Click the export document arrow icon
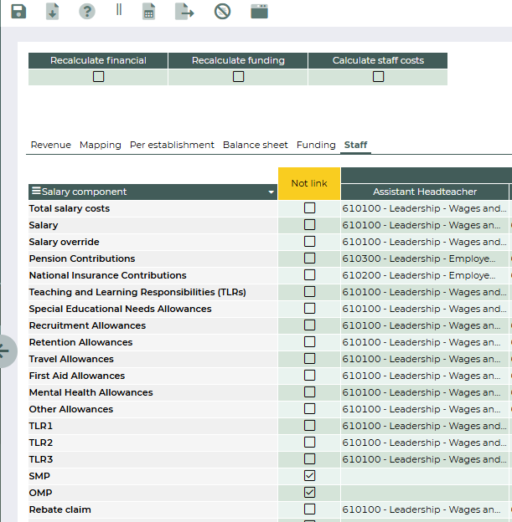This screenshot has height=522, width=512. click(184, 12)
